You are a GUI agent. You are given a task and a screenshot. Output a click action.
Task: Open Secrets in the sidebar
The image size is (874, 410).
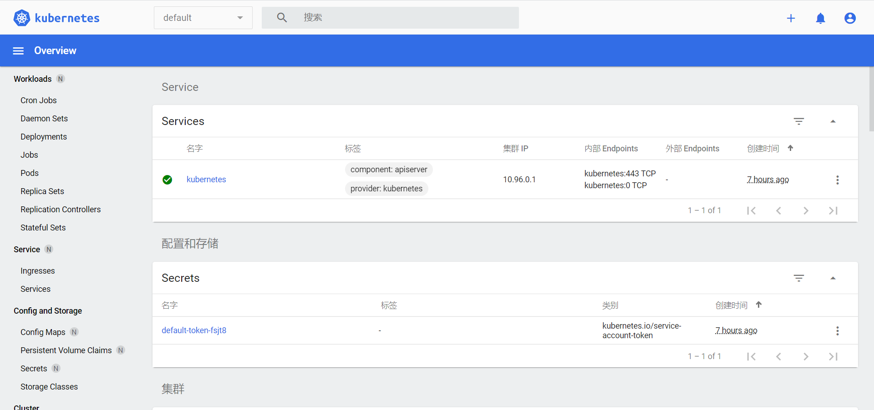34,369
